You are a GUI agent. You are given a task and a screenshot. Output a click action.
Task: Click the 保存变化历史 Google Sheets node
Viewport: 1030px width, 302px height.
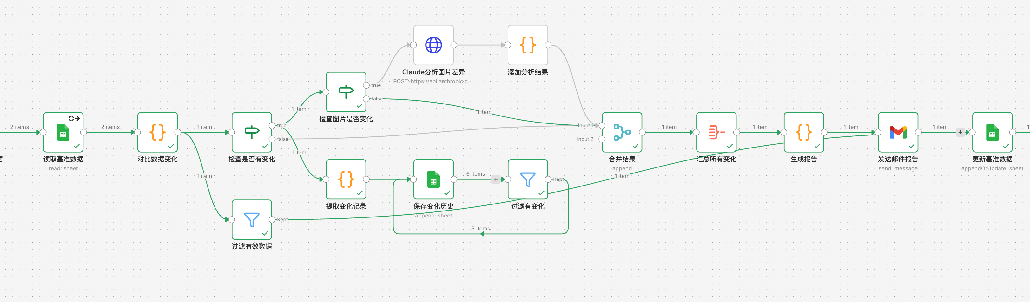point(433,179)
